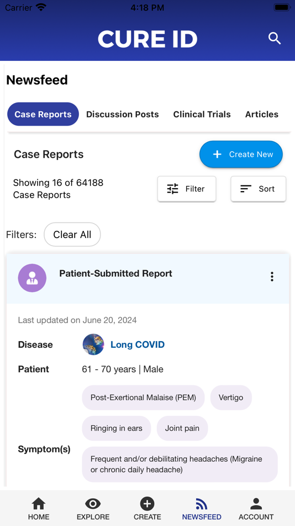The height and width of the screenshot is (526, 295).
Task: Tap the Home icon in bottom bar
Action: [x=39, y=504]
